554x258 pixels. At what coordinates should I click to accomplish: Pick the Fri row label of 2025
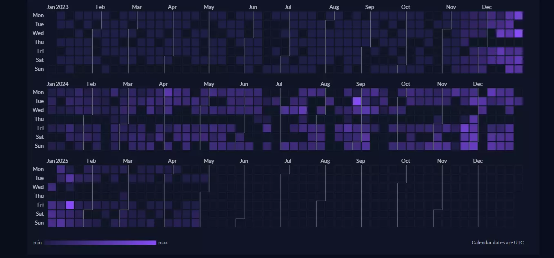click(40, 205)
